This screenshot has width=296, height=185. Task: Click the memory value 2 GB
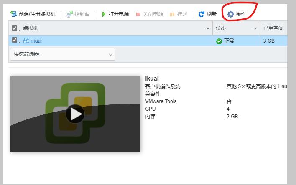[x=232, y=117]
